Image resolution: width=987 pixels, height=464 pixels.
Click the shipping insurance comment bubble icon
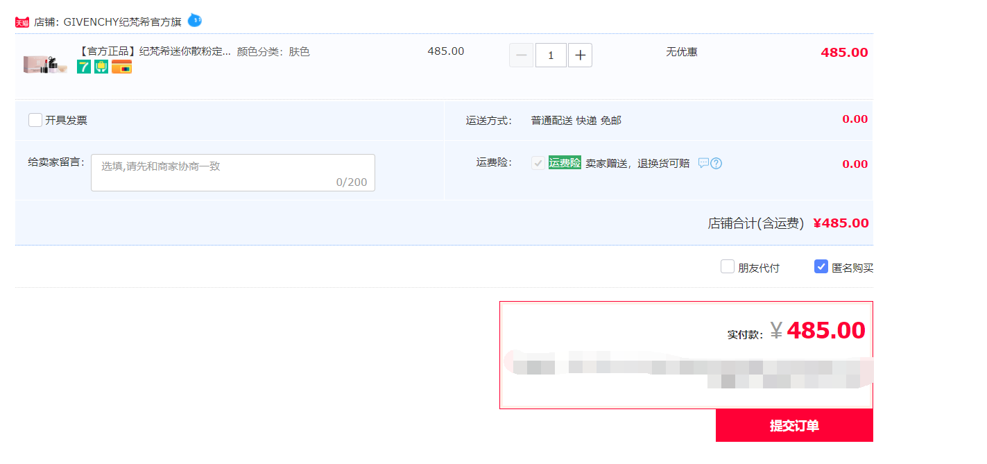[703, 163]
